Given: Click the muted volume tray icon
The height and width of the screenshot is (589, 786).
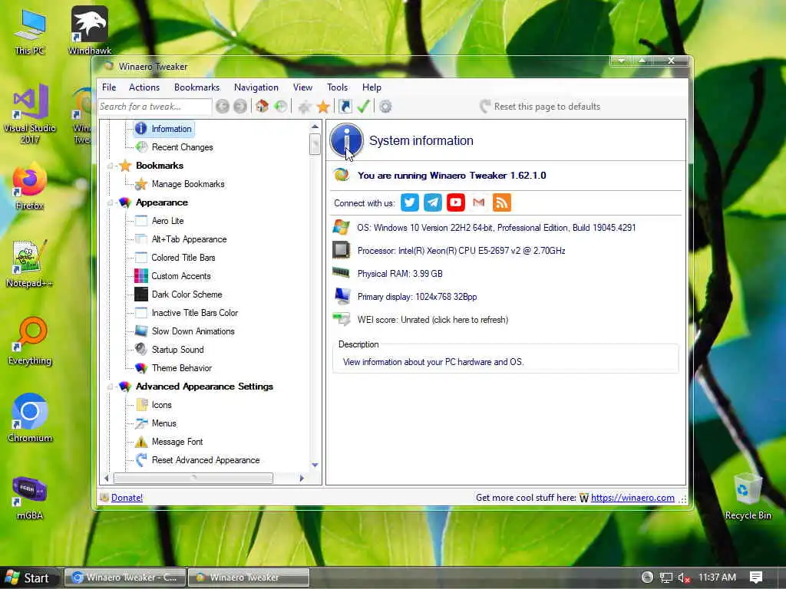Looking at the screenshot, I should pos(684,577).
